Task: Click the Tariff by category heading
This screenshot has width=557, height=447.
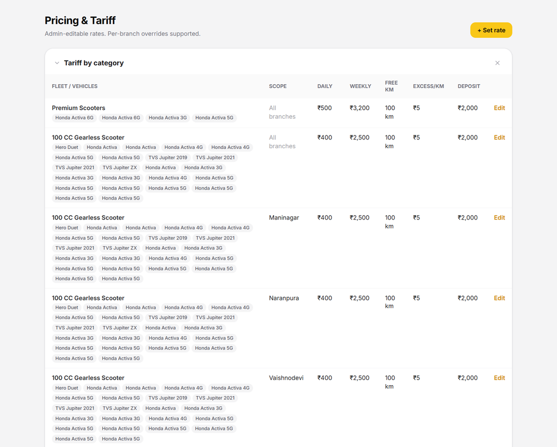Action: [x=94, y=63]
